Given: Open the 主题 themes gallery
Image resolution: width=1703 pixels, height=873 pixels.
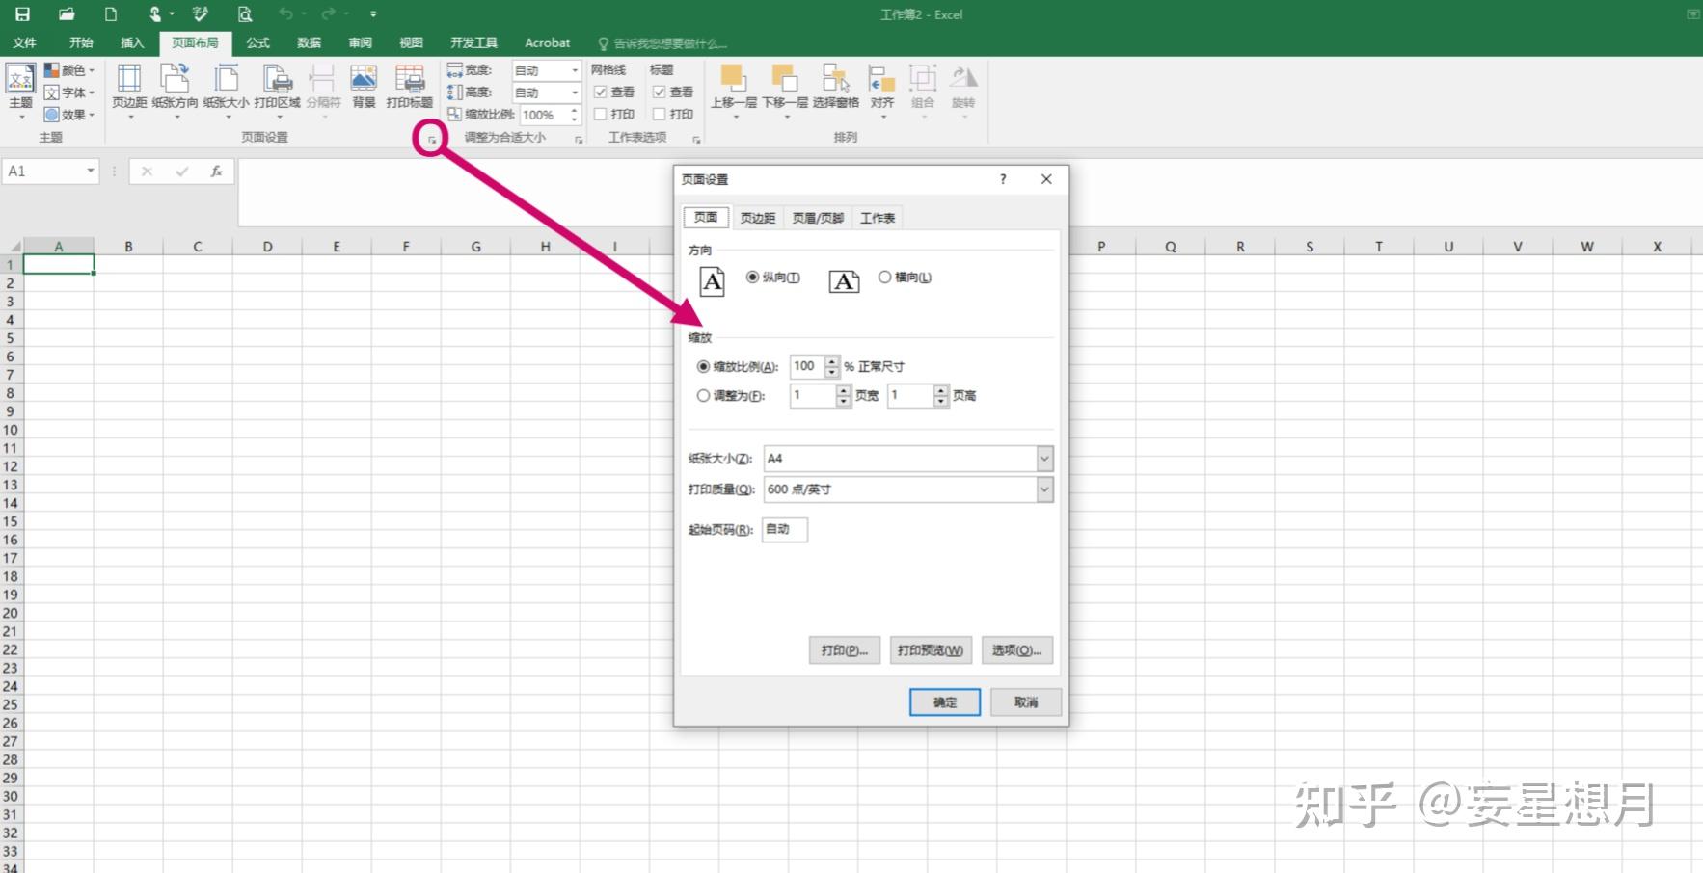Looking at the screenshot, I should click(21, 91).
